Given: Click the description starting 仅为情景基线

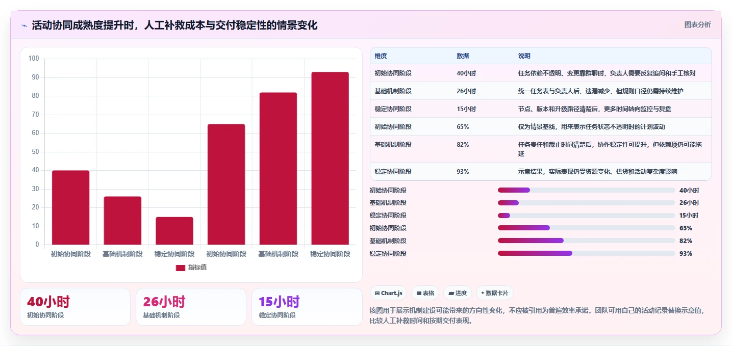Looking at the screenshot, I should coord(591,126).
